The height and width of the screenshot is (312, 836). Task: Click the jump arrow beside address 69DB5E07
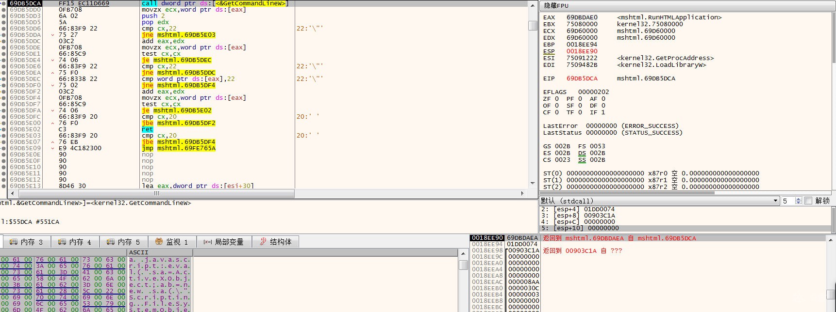coord(52,142)
